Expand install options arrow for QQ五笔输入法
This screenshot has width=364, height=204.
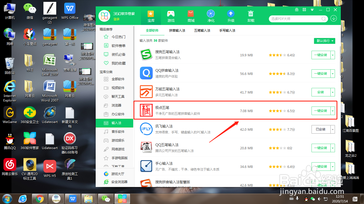[333, 148]
